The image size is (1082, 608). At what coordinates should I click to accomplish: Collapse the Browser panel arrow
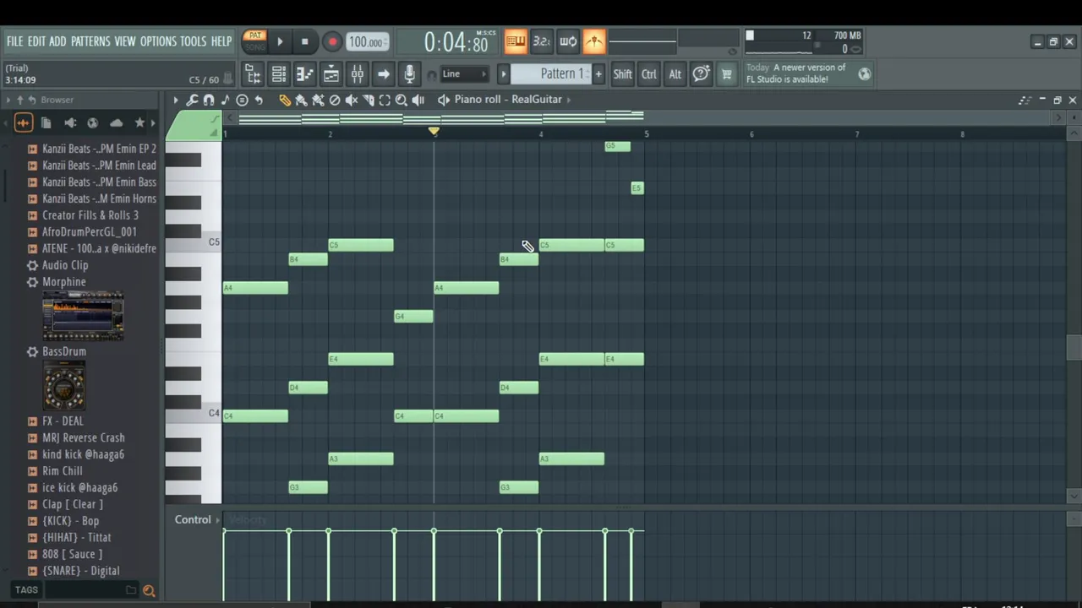[x=8, y=100]
